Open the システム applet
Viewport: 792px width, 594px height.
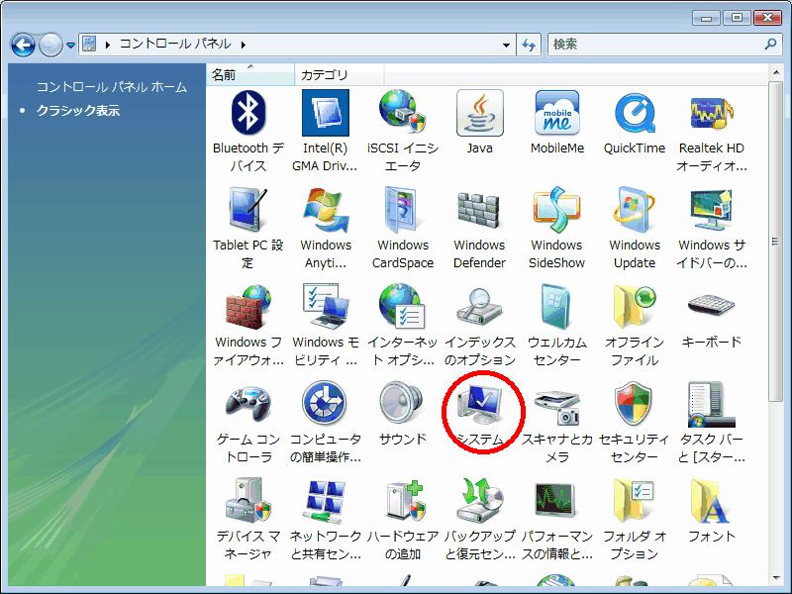coord(480,413)
